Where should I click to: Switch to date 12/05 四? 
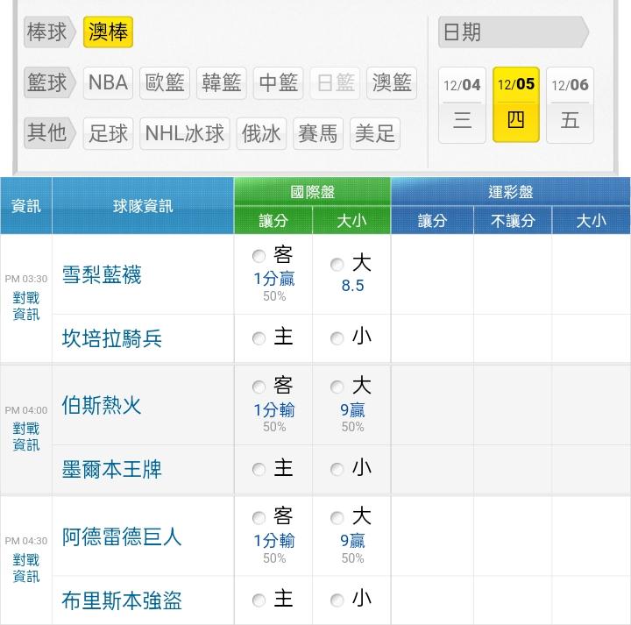pyautogui.click(x=516, y=104)
